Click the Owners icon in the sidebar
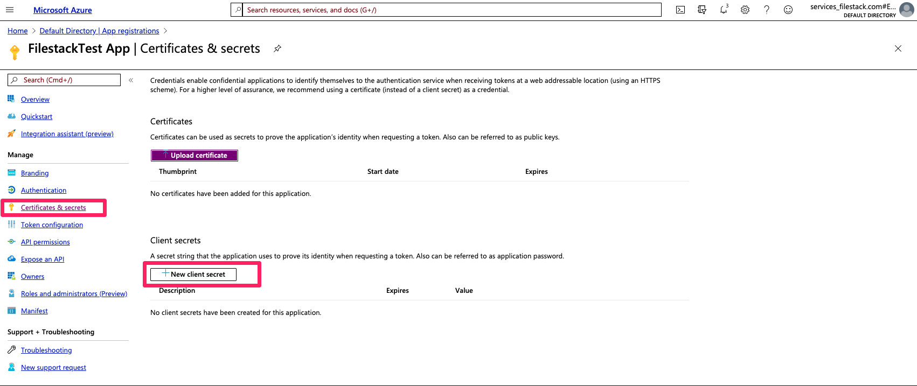917x386 pixels. (11, 276)
